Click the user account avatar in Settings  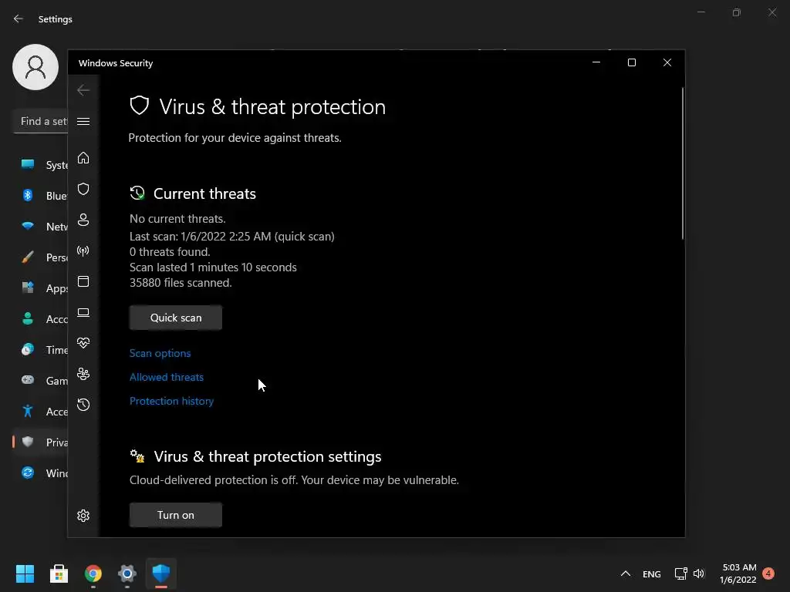[35, 67]
